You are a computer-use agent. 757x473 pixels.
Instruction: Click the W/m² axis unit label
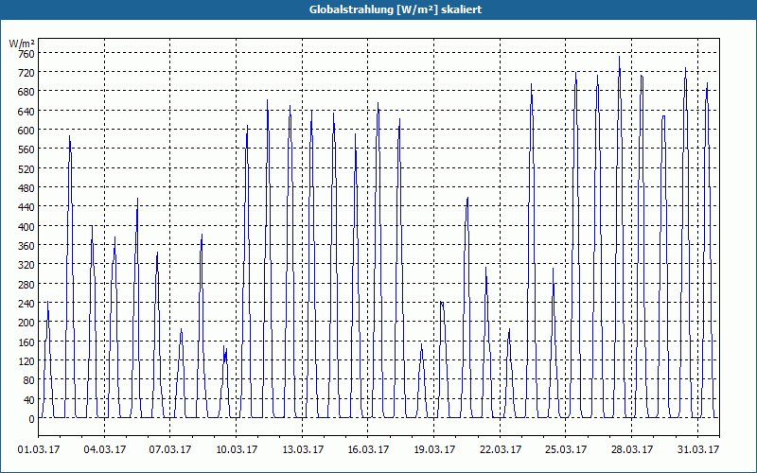click(x=22, y=44)
